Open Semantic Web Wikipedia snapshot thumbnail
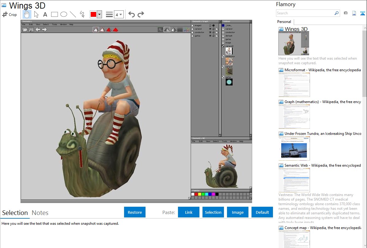 [294, 180]
